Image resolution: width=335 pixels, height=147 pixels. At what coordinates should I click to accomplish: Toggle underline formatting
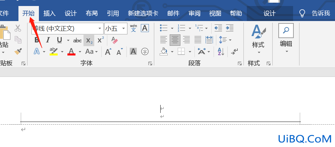[59, 40]
